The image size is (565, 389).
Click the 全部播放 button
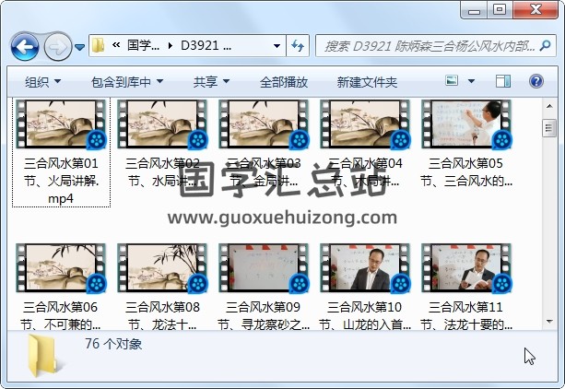click(285, 81)
